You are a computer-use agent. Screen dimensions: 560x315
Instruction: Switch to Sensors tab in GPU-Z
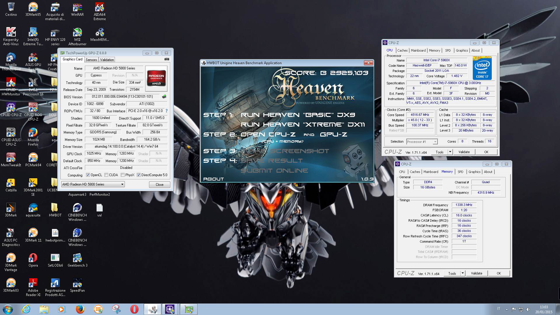(x=91, y=60)
